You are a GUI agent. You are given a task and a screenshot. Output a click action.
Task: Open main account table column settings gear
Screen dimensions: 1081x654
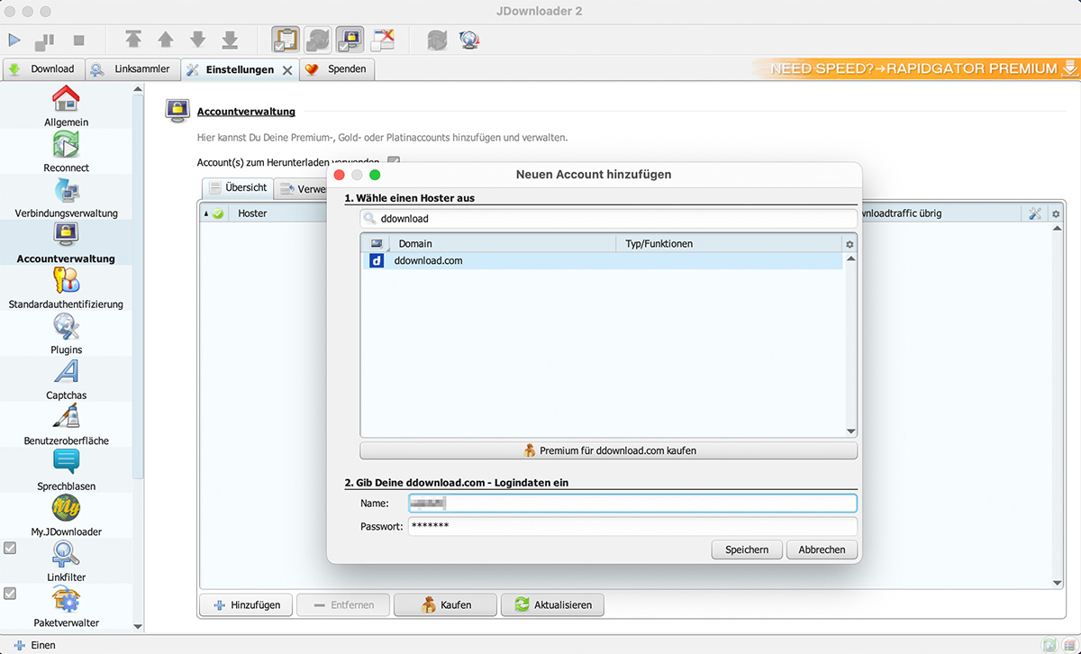click(1056, 213)
